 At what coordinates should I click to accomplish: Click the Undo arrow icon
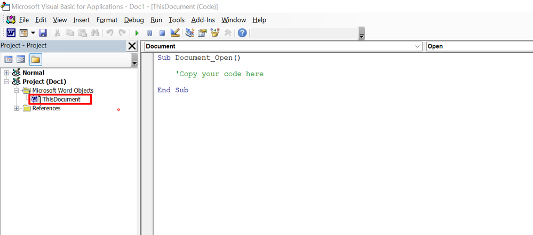coord(109,33)
